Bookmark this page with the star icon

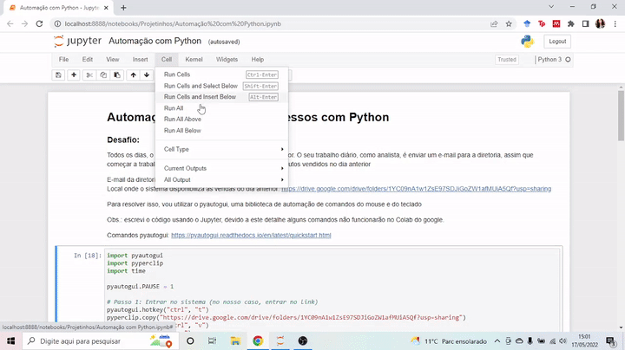509,24
